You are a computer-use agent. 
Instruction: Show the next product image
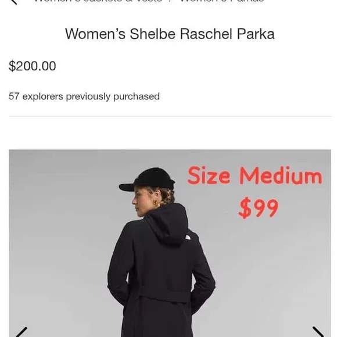coord(318,332)
